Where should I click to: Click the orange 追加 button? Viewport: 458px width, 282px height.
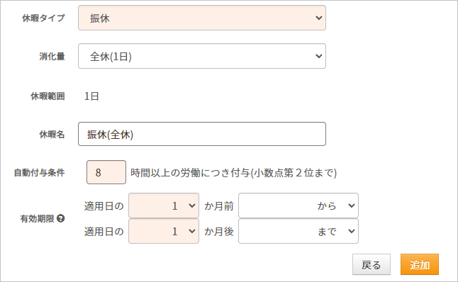click(420, 264)
